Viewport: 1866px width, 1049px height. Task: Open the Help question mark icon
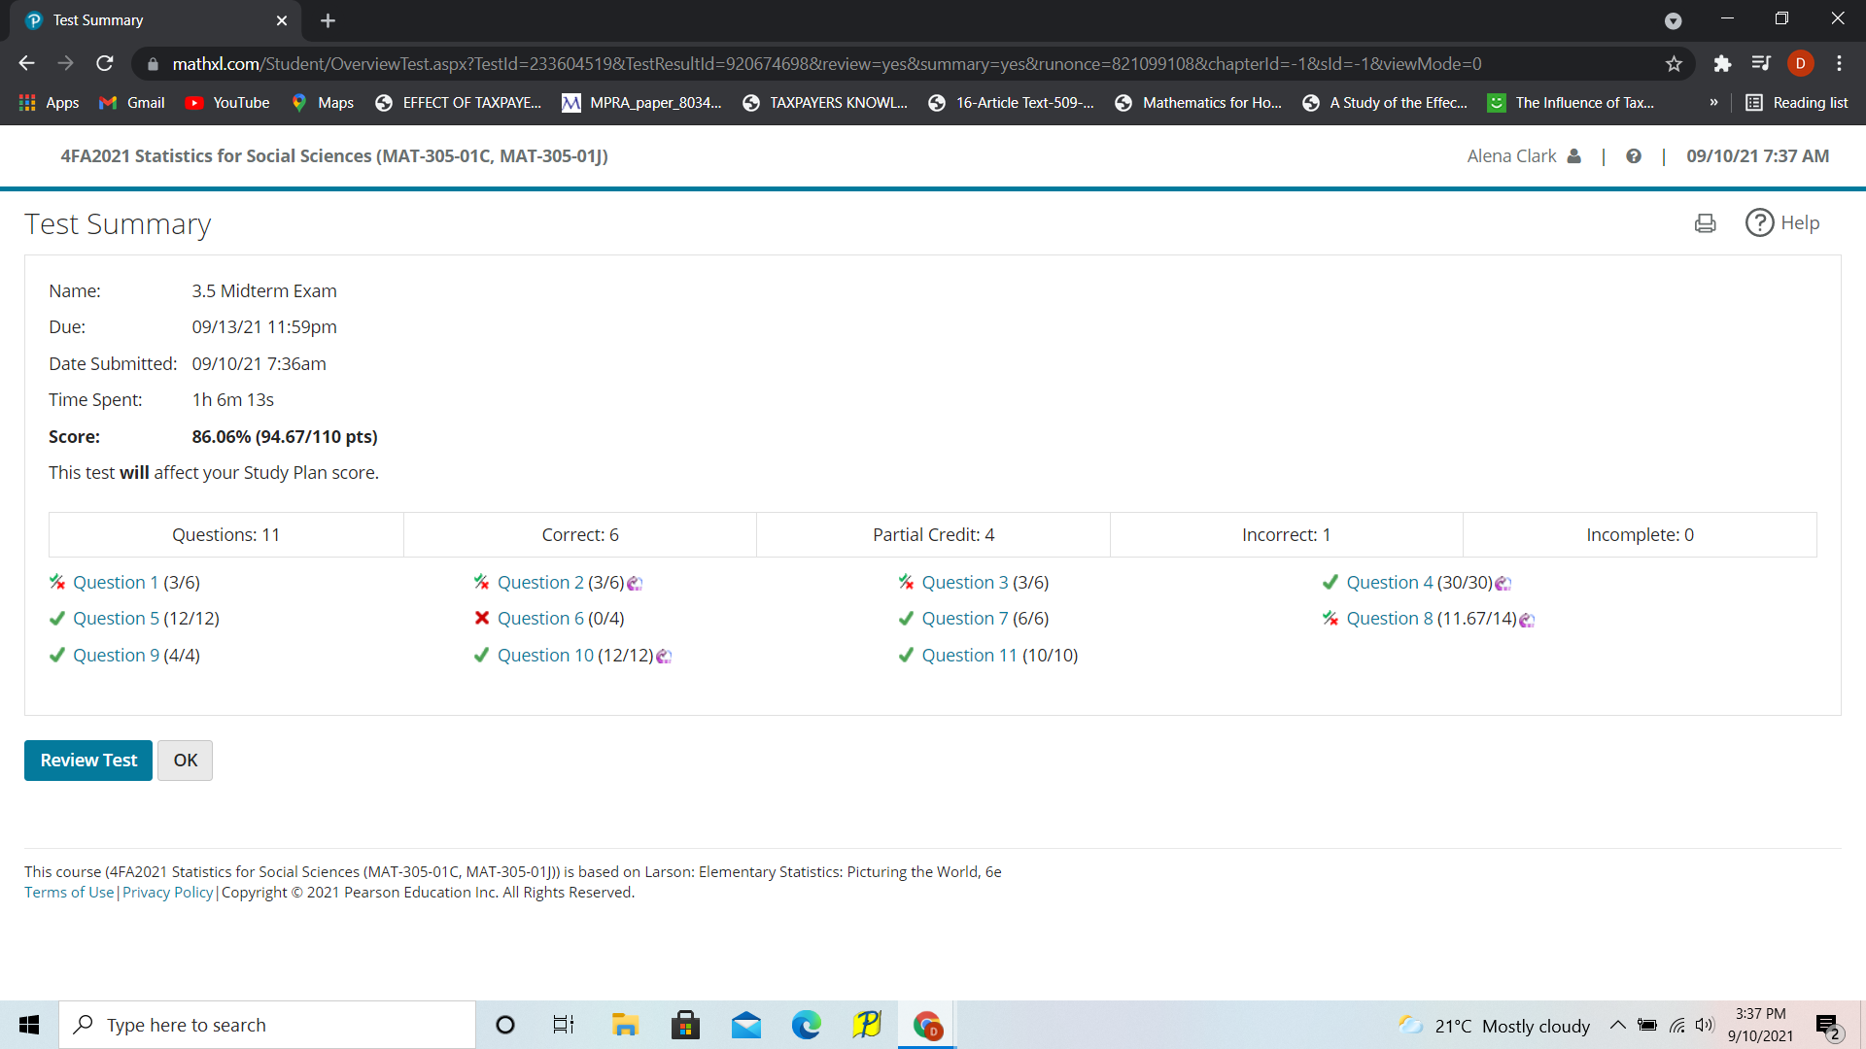click(1759, 223)
